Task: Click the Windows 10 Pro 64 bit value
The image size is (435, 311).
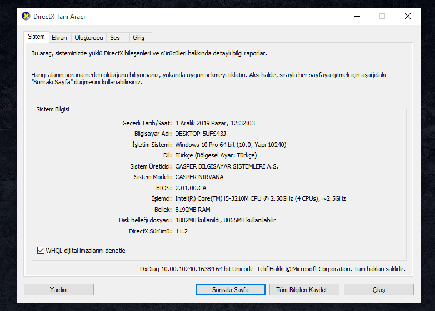Action: coord(231,145)
